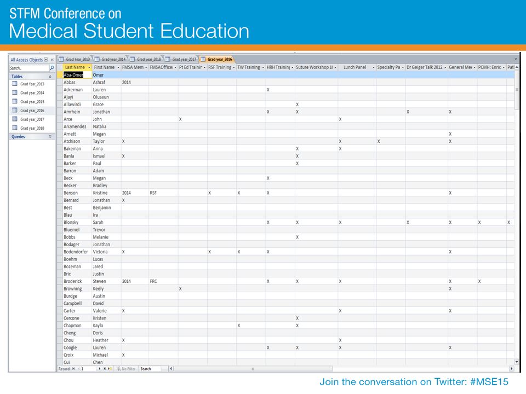The image size is (526, 394).
Task: Collapse the Tables group
Action: click(x=50, y=77)
